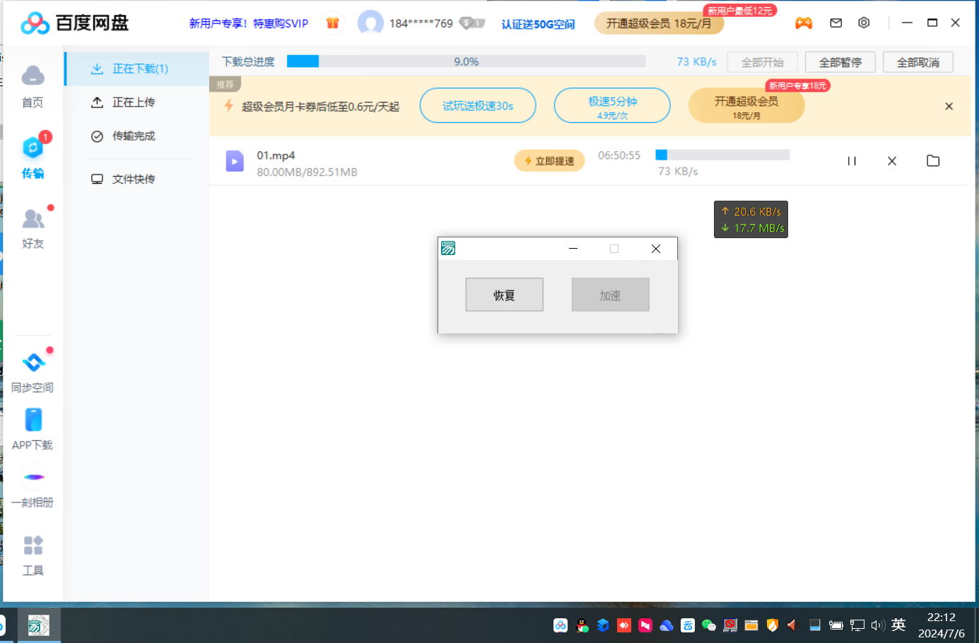Open the 首页 home cloud icon
The height and width of the screenshot is (643, 979).
(33, 76)
